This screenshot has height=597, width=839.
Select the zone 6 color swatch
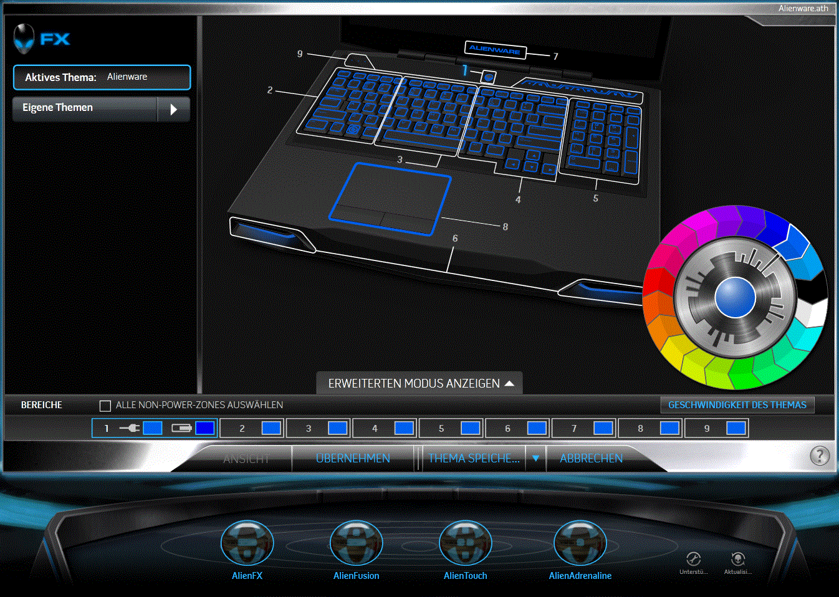[537, 428]
